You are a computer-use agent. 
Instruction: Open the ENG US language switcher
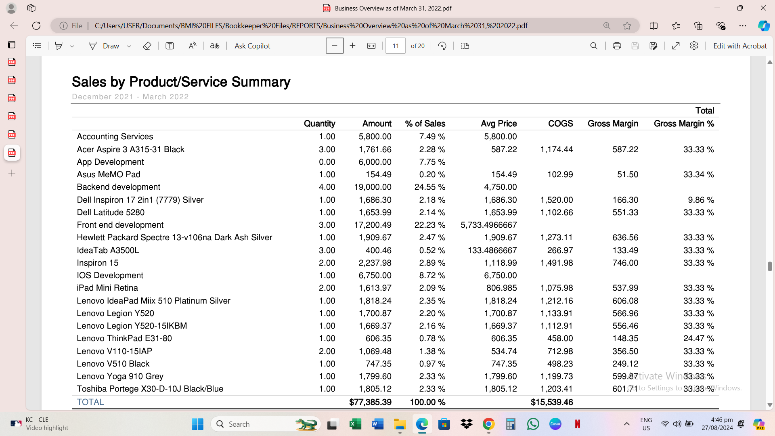(646, 424)
